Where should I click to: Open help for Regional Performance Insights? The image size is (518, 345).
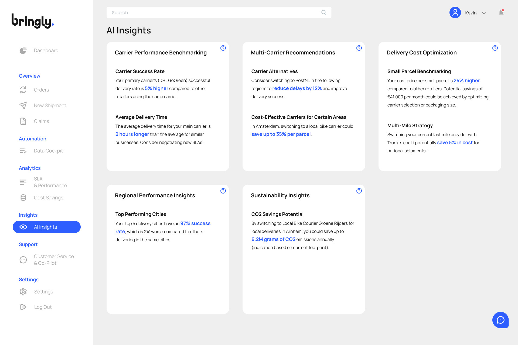point(223,191)
